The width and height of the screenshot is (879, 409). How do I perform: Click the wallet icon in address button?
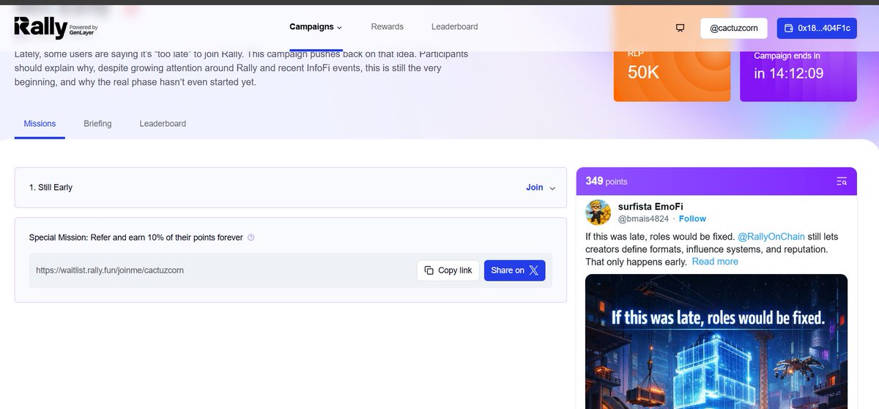[789, 29]
